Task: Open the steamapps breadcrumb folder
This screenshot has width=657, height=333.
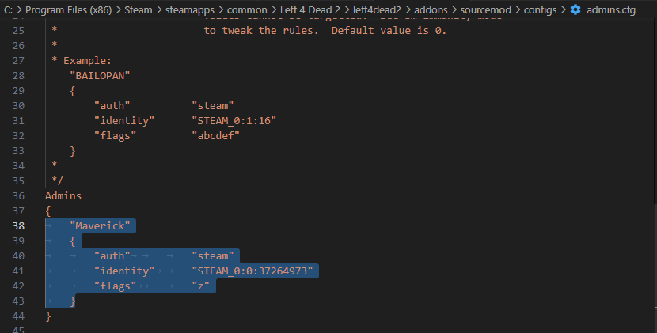Action: pos(191,9)
